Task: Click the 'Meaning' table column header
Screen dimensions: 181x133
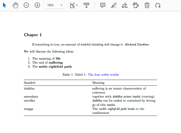Action: click(98, 83)
